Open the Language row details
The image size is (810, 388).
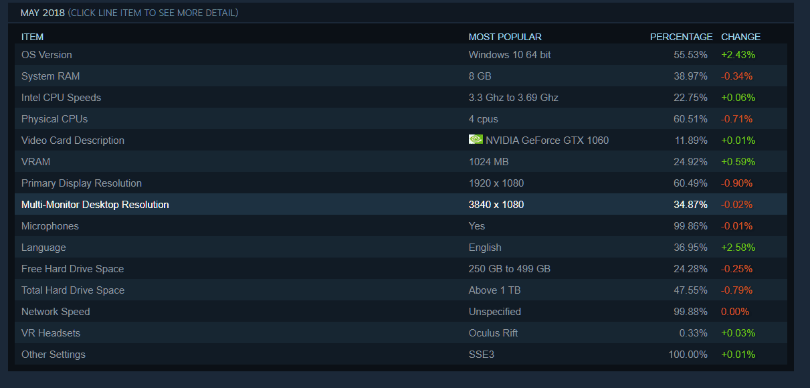coord(43,248)
